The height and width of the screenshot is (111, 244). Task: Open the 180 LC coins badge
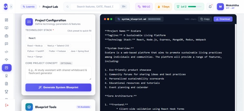(144, 7)
